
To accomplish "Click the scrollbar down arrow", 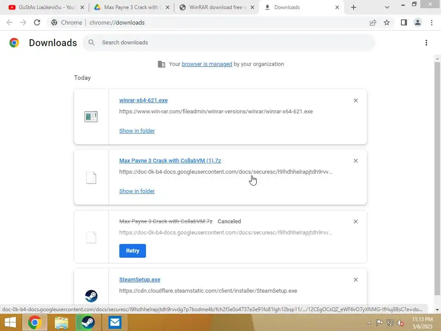I will click(437, 310).
